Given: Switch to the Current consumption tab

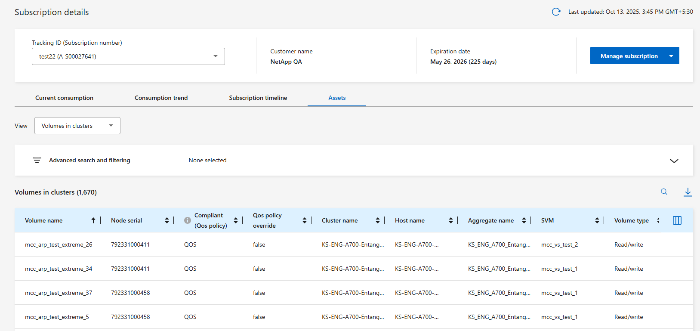Looking at the screenshot, I should click(64, 98).
